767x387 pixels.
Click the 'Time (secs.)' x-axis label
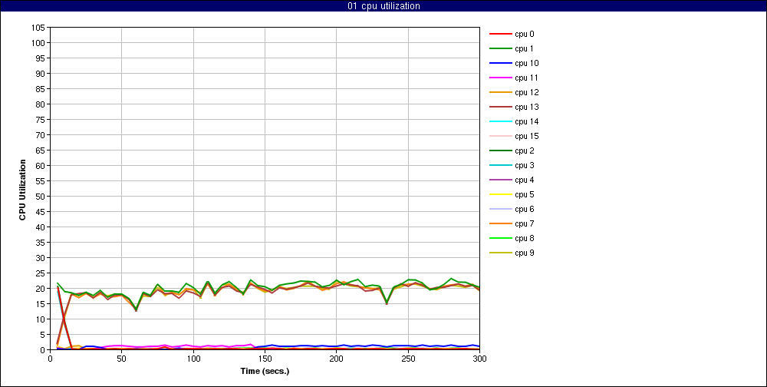(x=265, y=371)
